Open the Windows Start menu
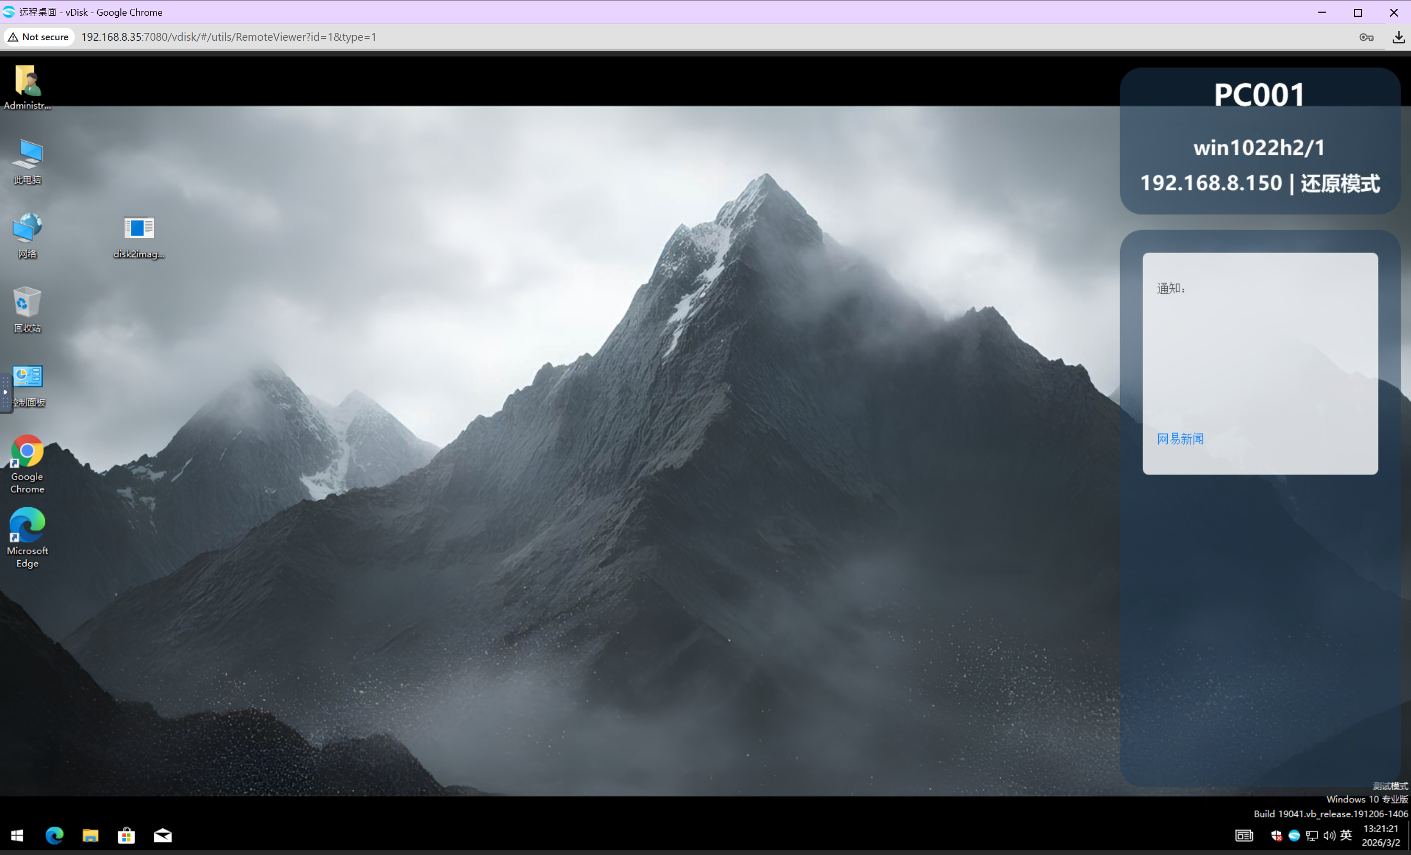Viewport: 1411px width, 855px height. point(17,836)
